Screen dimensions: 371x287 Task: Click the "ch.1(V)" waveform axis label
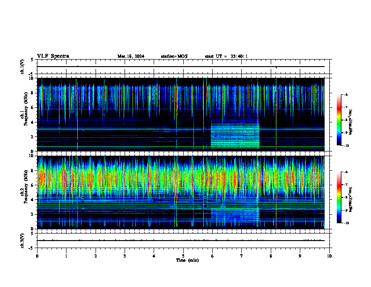click(22, 67)
